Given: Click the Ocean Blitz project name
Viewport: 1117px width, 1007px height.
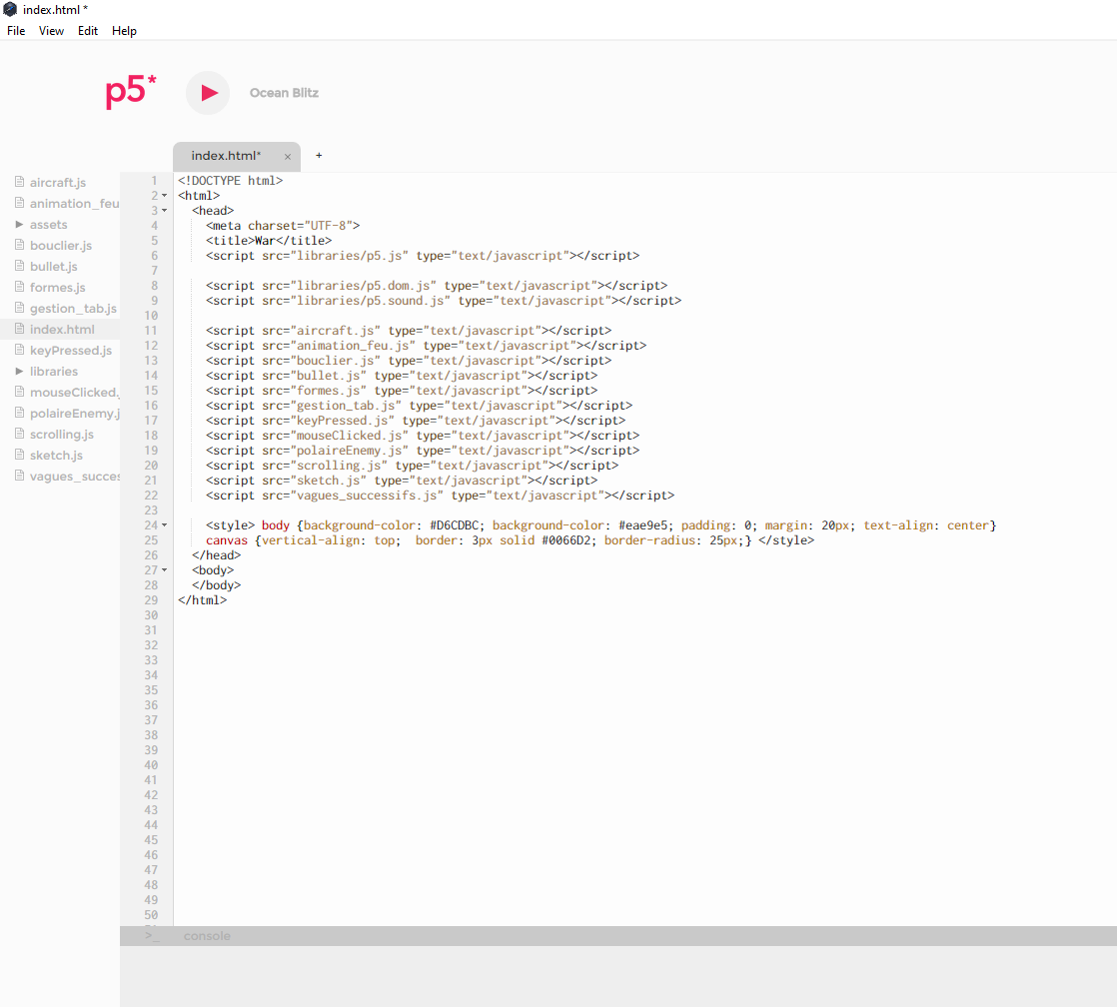Looking at the screenshot, I should 284,93.
